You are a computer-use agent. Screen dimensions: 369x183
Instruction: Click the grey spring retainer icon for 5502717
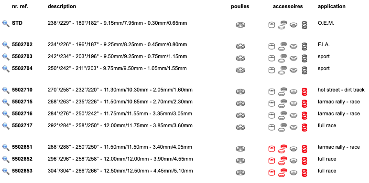[x=293, y=127]
